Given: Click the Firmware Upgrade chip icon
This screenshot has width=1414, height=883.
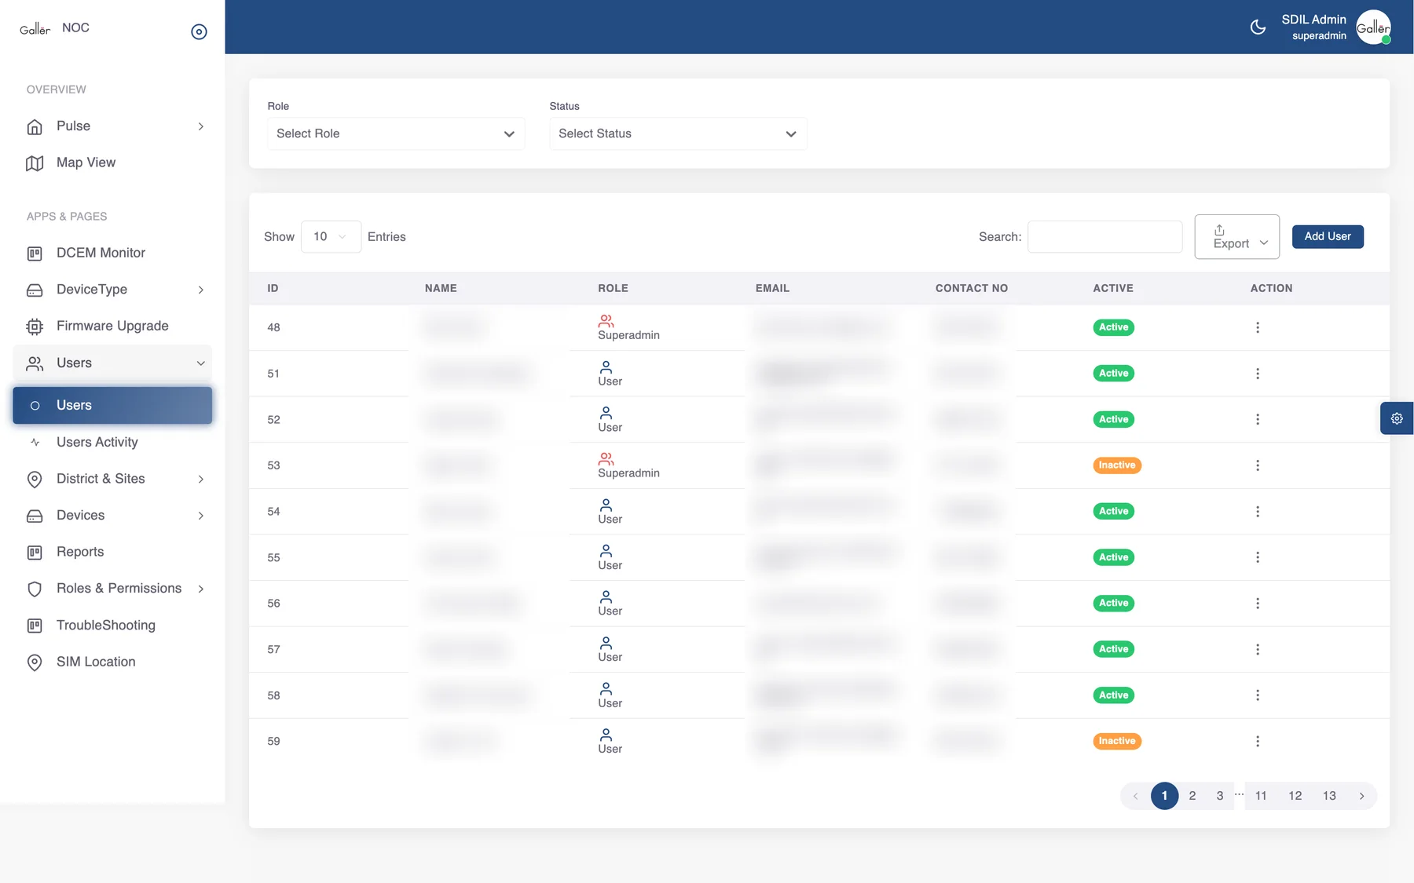Looking at the screenshot, I should (35, 326).
